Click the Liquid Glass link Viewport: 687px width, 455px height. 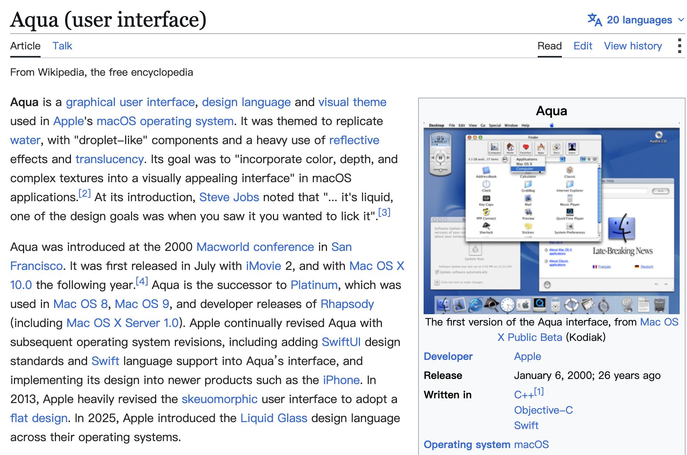pos(274,418)
